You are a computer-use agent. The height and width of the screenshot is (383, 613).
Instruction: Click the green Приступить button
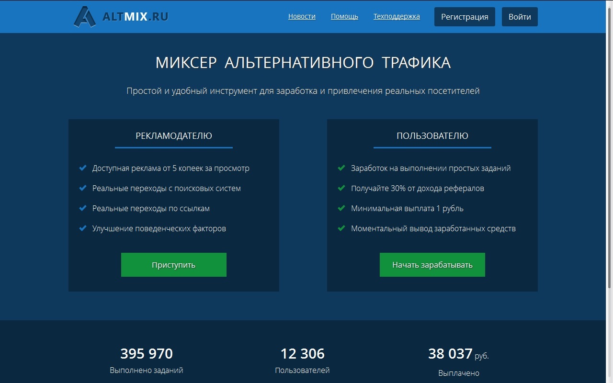click(174, 265)
